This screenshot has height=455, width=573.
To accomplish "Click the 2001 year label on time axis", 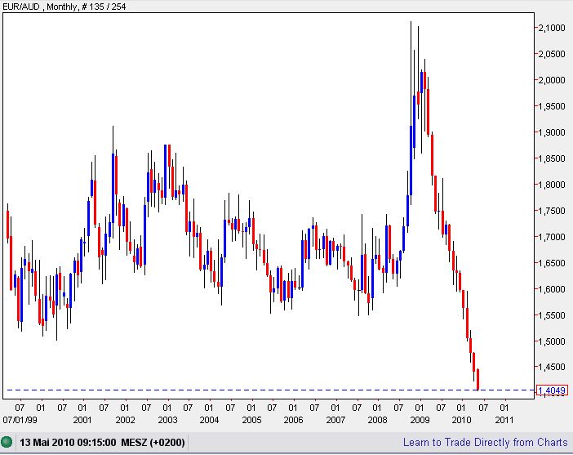I will click(82, 420).
